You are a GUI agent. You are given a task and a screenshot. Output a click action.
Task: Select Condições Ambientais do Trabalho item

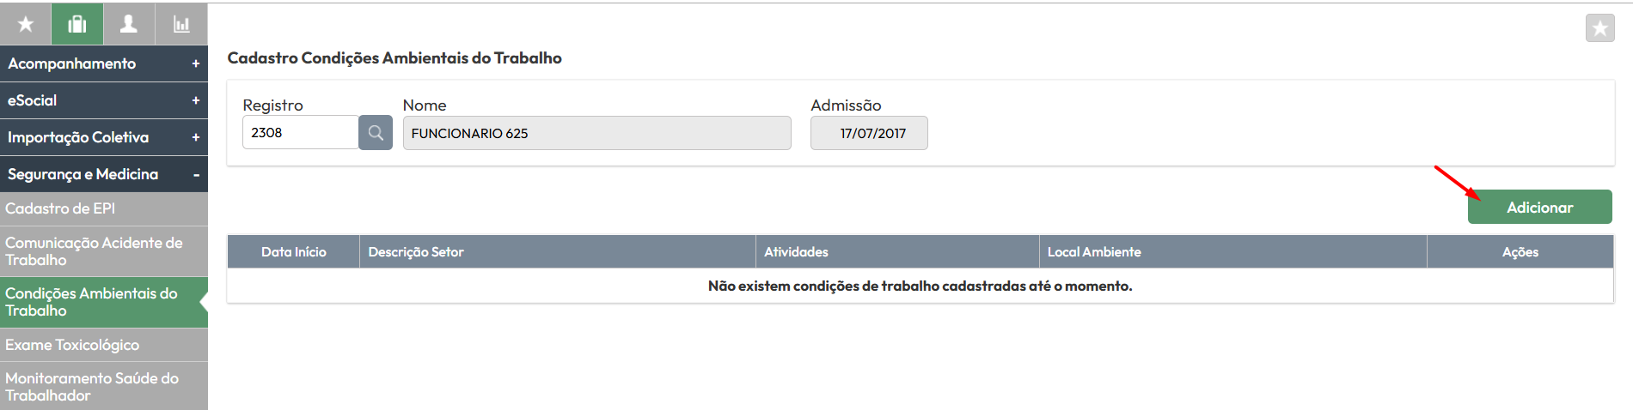[x=104, y=302]
